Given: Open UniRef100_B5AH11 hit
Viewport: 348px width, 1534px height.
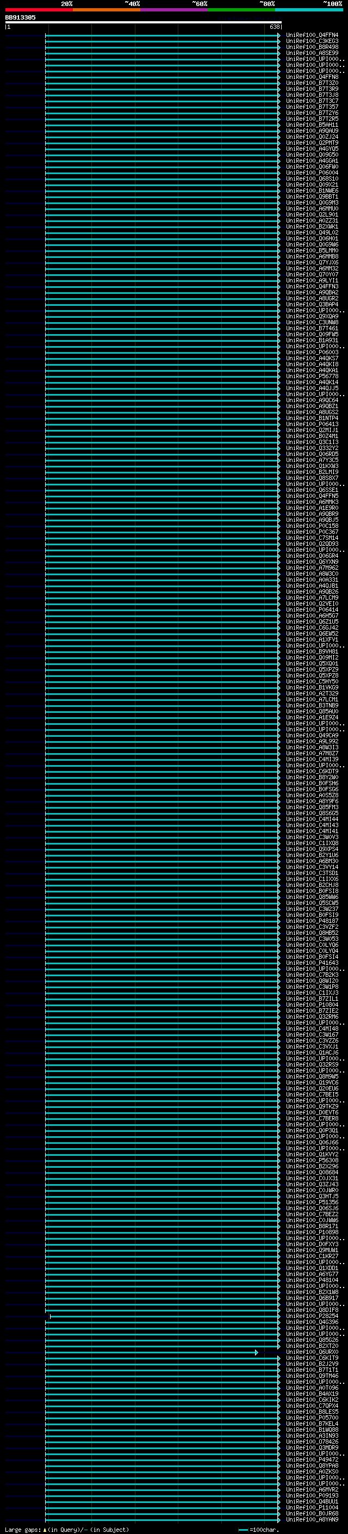Looking at the screenshot, I should click(312, 125).
